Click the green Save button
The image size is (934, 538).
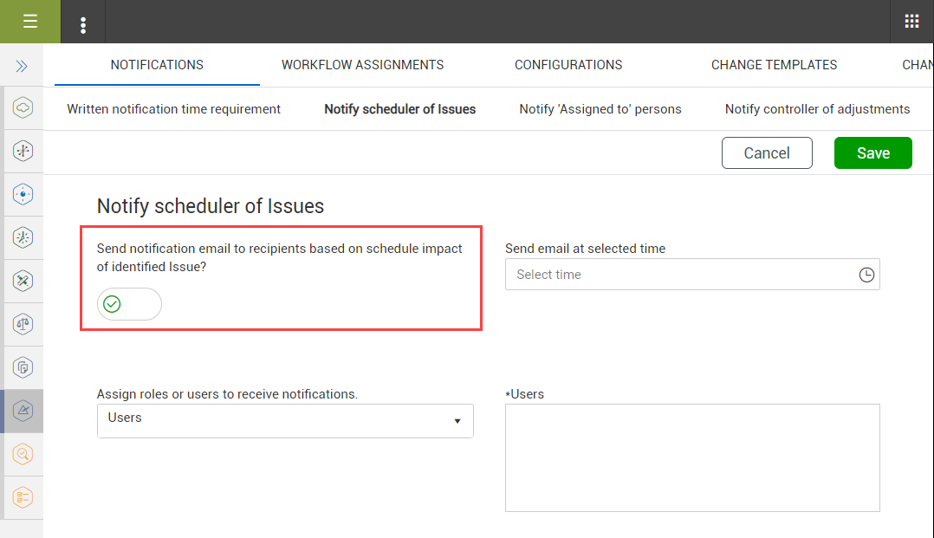tap(872, 153)
